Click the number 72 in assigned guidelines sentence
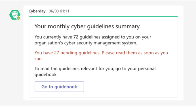Screen dimensions: 196x106 point(76,37)
